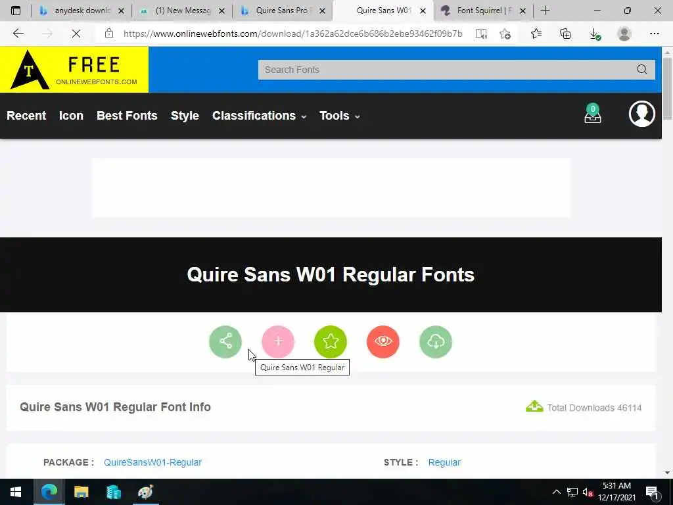Click the Windows Start button
Image resolution: width=673 pixels, height=505 pixels.
pos(16,492)
